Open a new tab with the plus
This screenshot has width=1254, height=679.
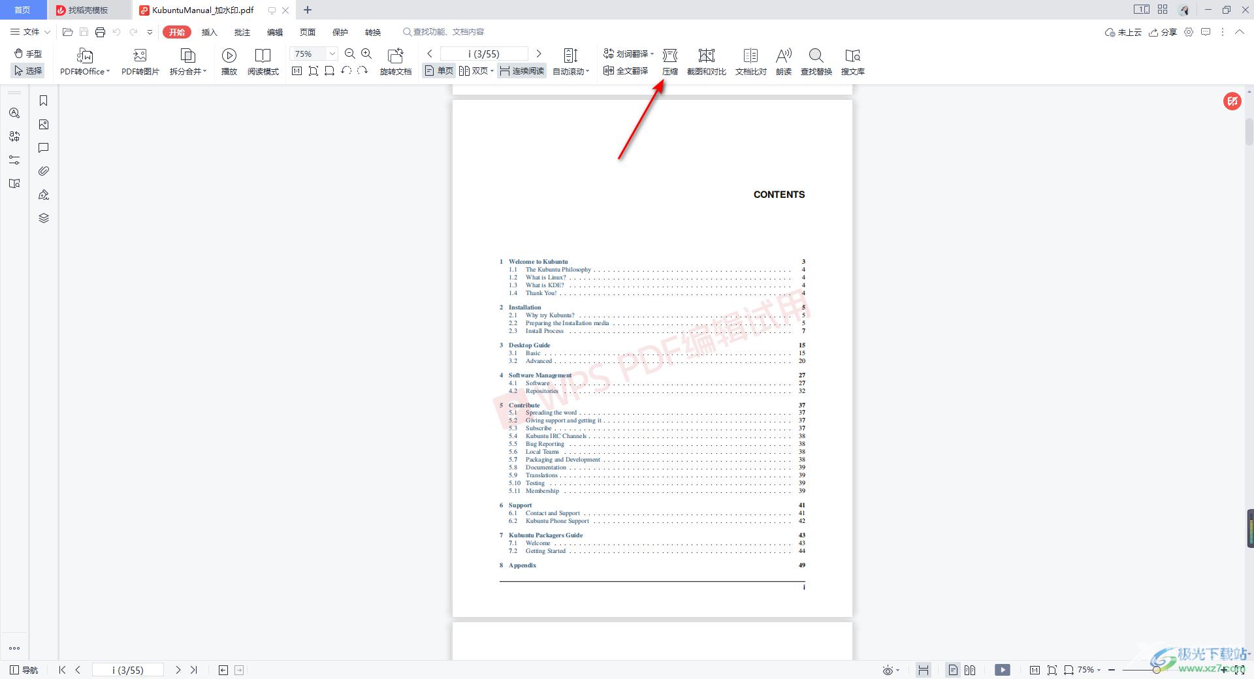click(308, 10)
